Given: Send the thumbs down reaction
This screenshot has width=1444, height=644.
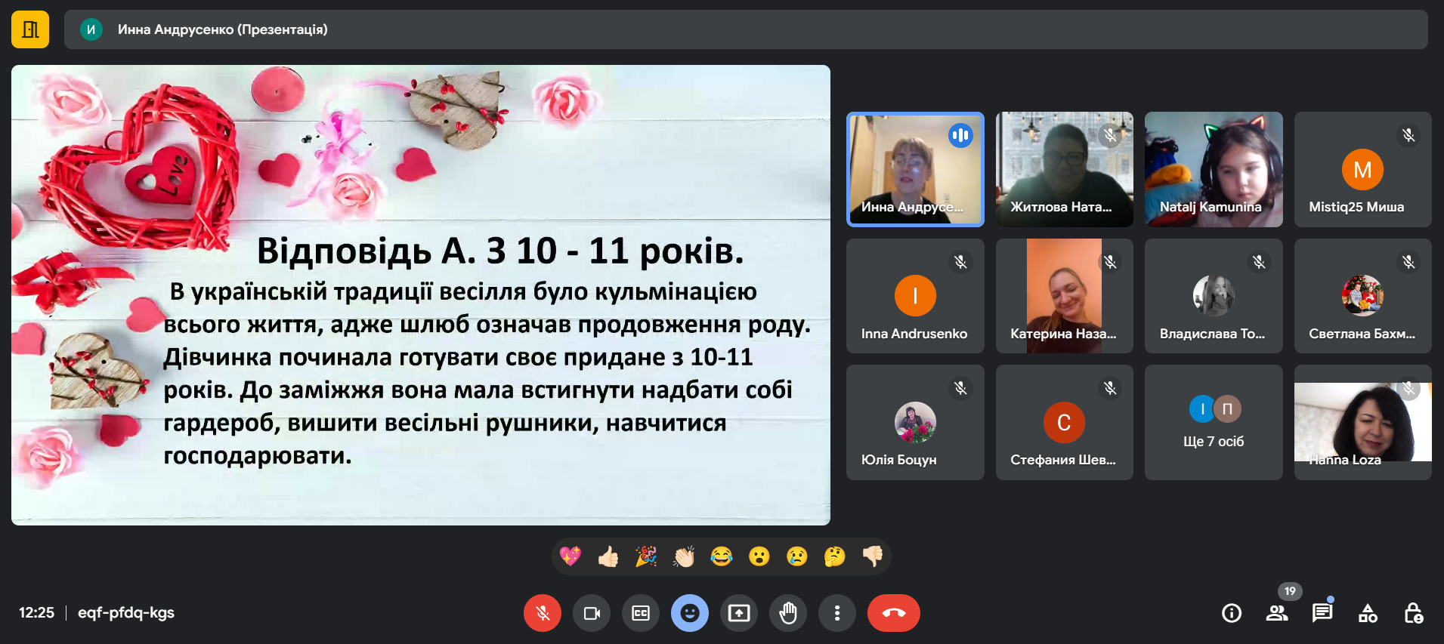Looking at the screenshot, I should click(x=872, y=556).
